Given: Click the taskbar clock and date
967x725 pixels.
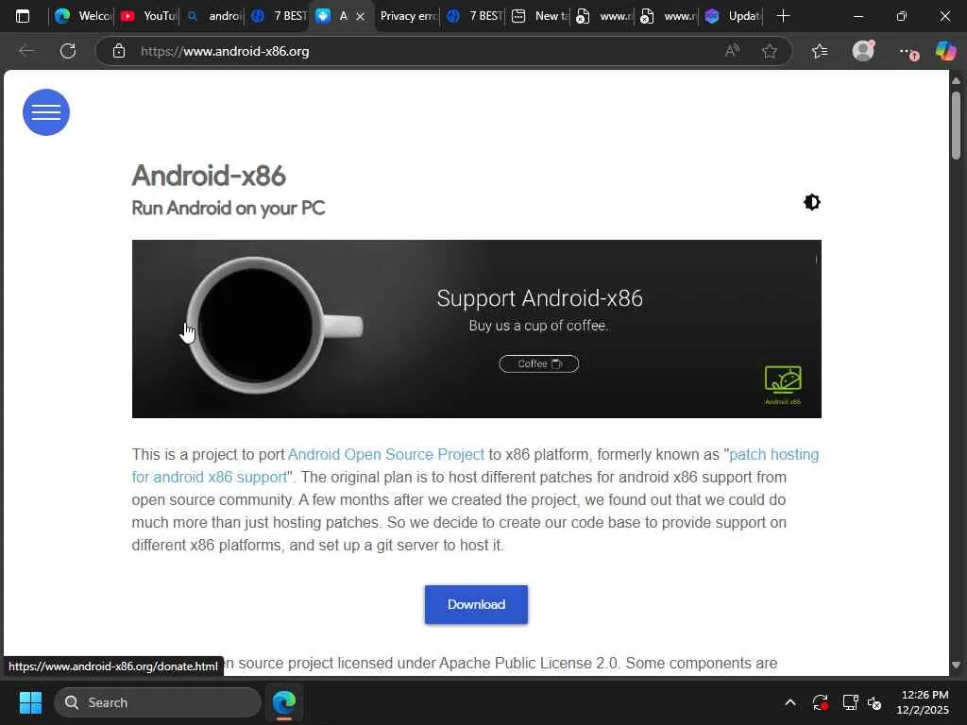Looking at the screenshot, I should pyautogui.click(x=923, y=702).
